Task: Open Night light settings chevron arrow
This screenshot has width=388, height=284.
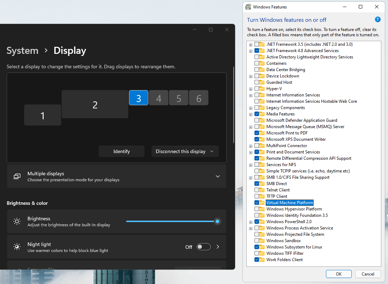Action: 218,247
